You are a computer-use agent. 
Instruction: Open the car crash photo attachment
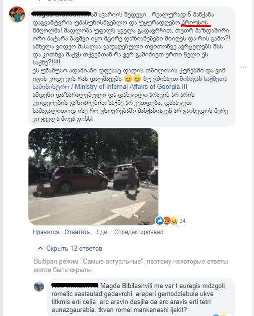[x=93, y=177]
